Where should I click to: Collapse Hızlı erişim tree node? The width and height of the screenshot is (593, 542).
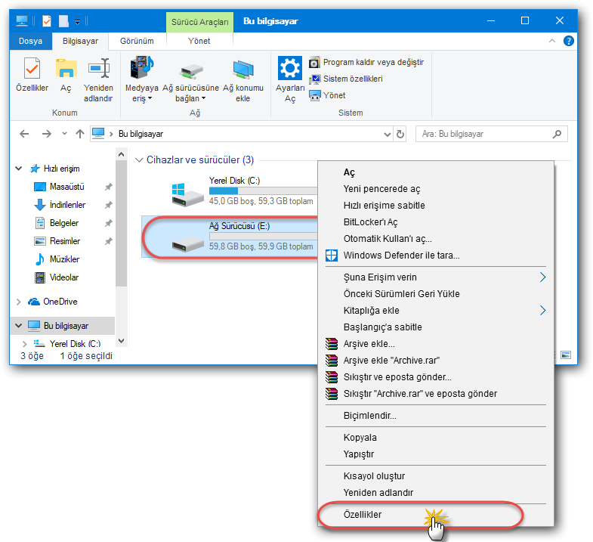19,169
